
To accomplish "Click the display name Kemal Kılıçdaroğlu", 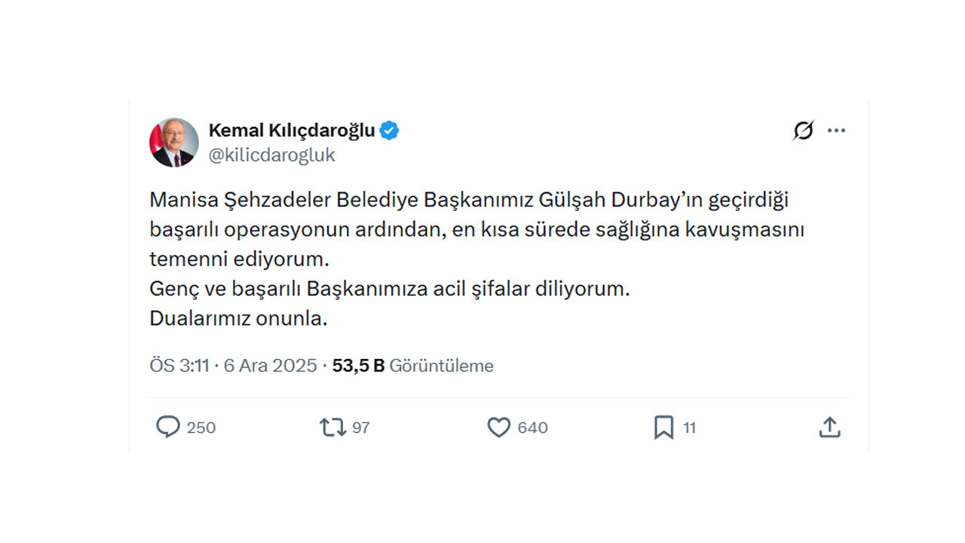I will [291, 130].
